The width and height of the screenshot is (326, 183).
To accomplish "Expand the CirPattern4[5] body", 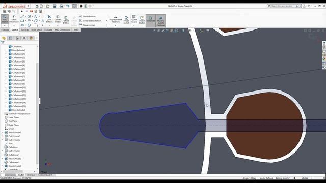I will coord(6,69).
